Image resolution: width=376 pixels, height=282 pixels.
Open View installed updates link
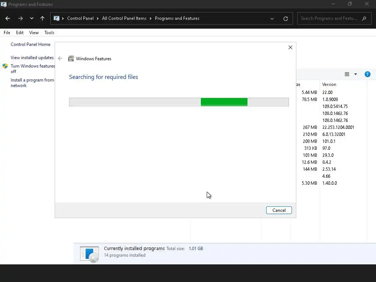[32, 58]
